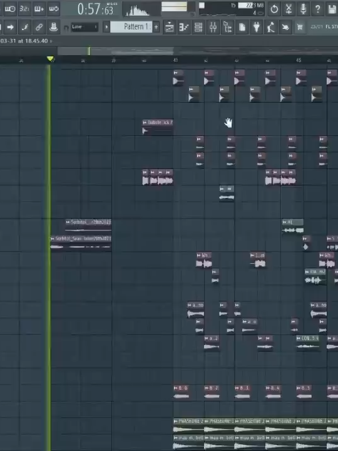Open the Pattern 1 selector
The height and width of the screenshot is (451, 338).
[x=131, y=27]
